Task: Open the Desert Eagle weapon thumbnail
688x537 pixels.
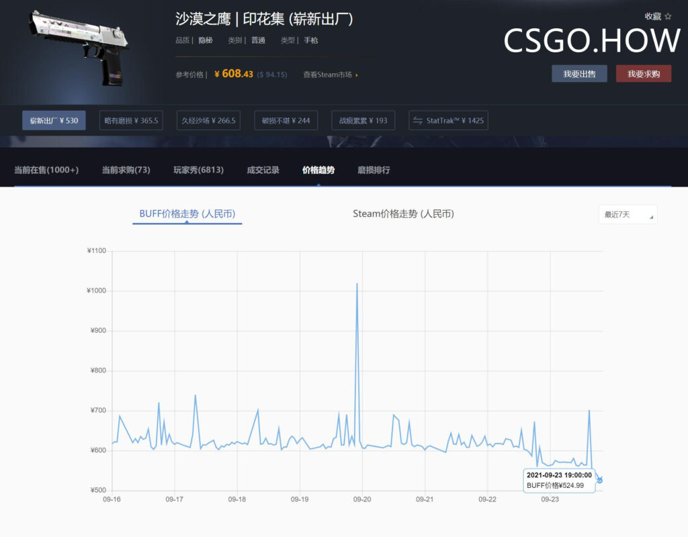Action: pos(79,48)
